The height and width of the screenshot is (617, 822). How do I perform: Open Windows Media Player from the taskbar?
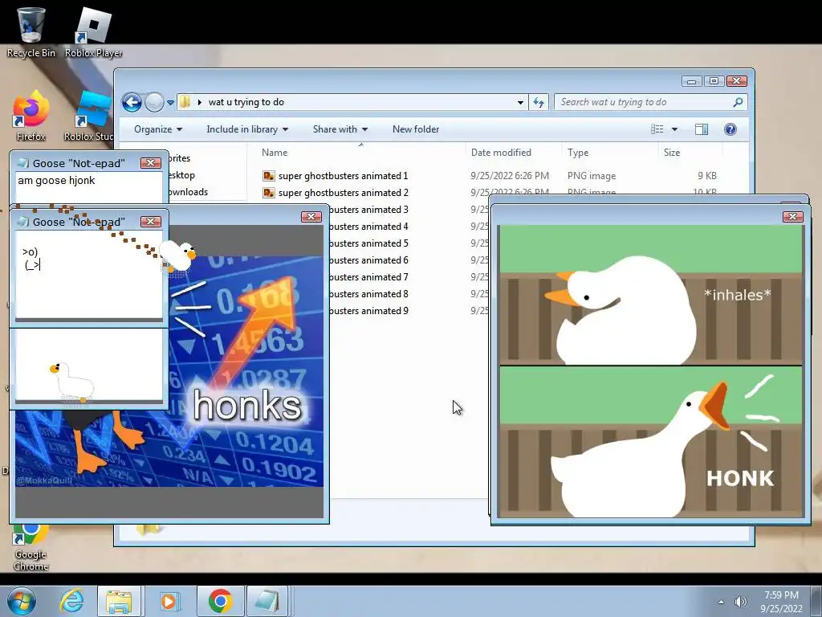169,601
